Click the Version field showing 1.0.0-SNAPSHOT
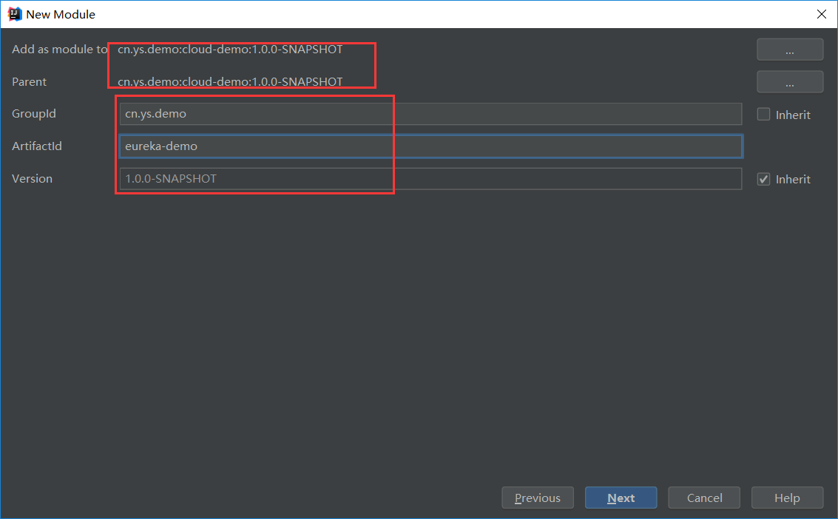Screen dimensions: 838x519 tap(430, 179)
